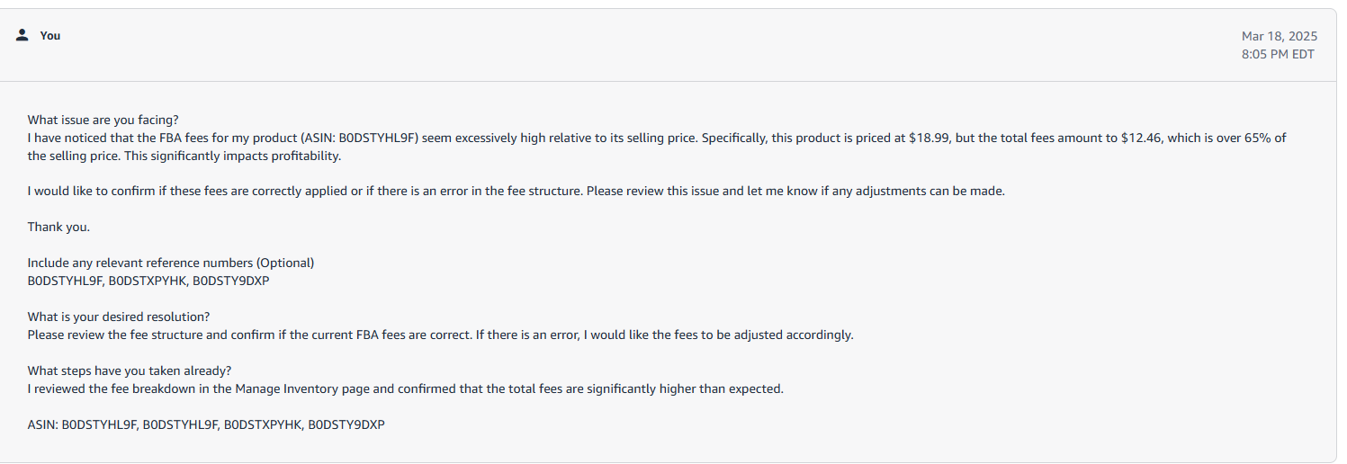The width and height of the screenshot is (1347, 464).
Task: Click the "Thank you." line
Action: tap(58, 227)
